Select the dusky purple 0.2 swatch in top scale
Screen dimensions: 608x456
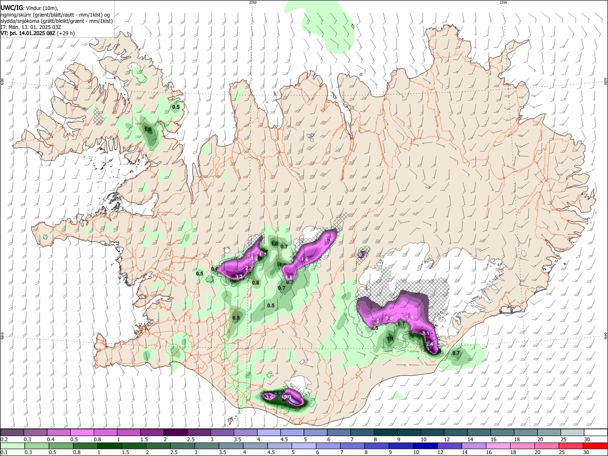[x=12, y=433]
